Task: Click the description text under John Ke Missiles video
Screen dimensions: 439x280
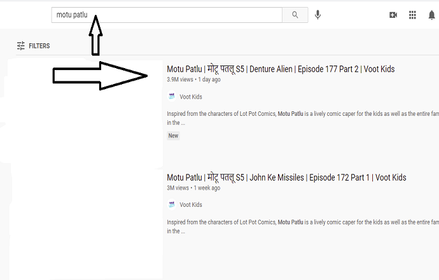Action: pyautogui.click(x=303, y=227)
